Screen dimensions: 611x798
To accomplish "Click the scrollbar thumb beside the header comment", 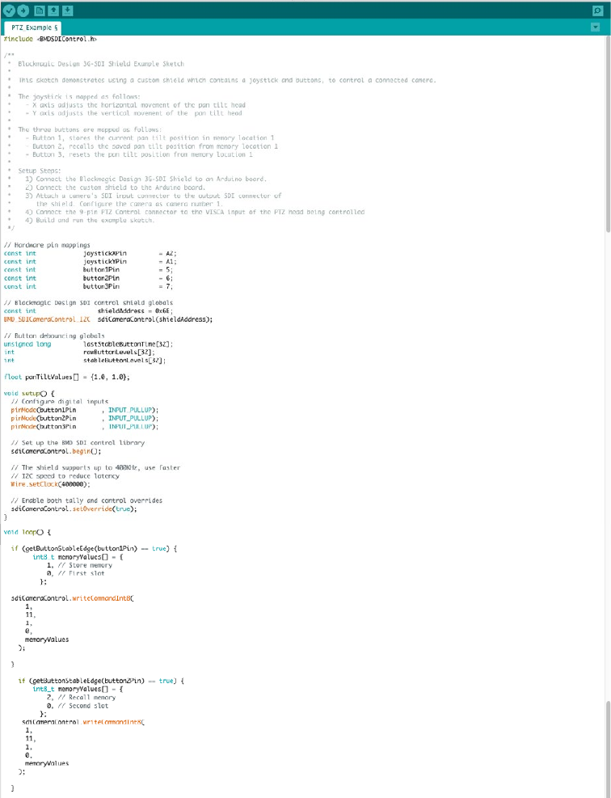I will coord(608,135).
